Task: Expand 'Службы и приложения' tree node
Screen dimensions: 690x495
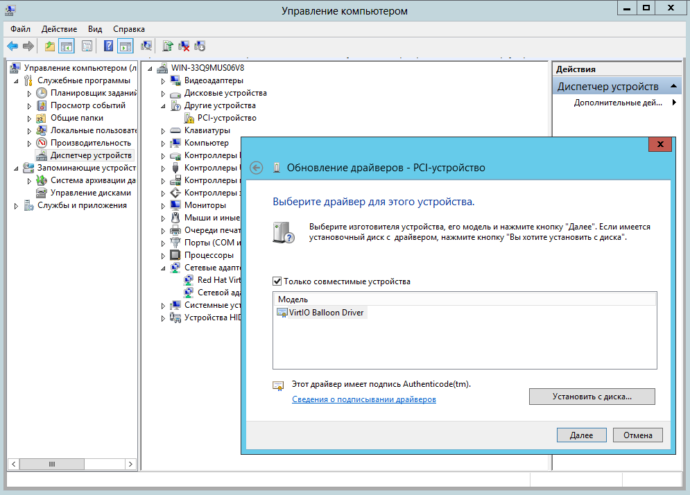Action: 17,206
